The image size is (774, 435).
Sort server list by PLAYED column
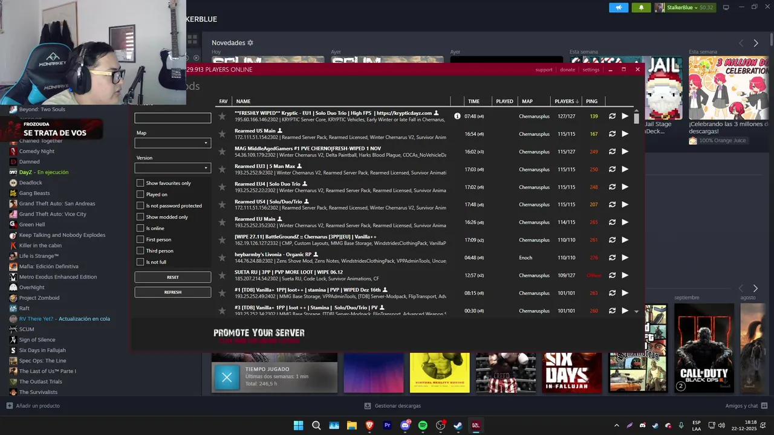(x=504, y=101)
